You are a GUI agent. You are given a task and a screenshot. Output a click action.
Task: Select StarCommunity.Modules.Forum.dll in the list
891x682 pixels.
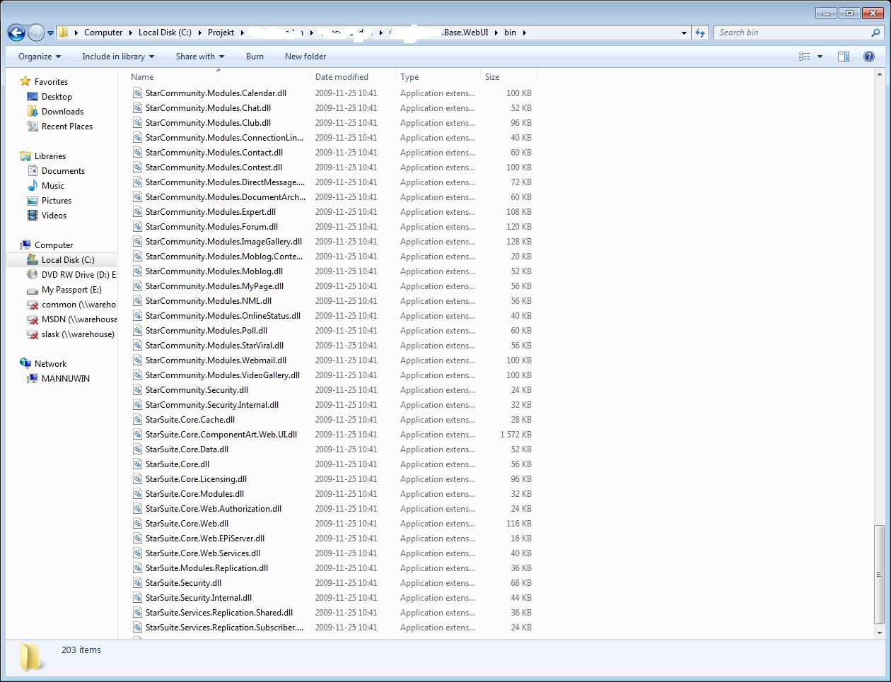[x=211, y=227]
